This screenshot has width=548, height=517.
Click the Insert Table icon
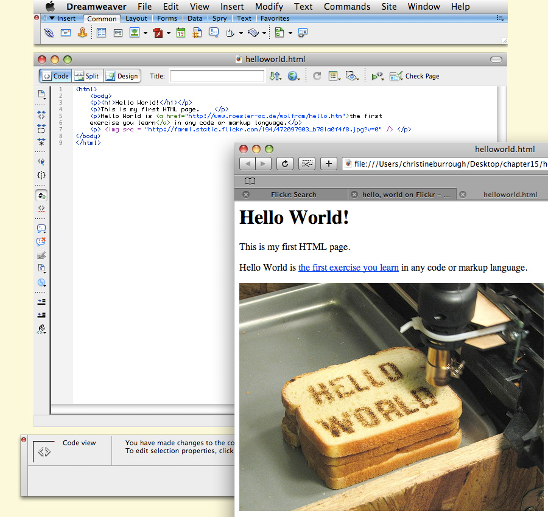[101, 33]
